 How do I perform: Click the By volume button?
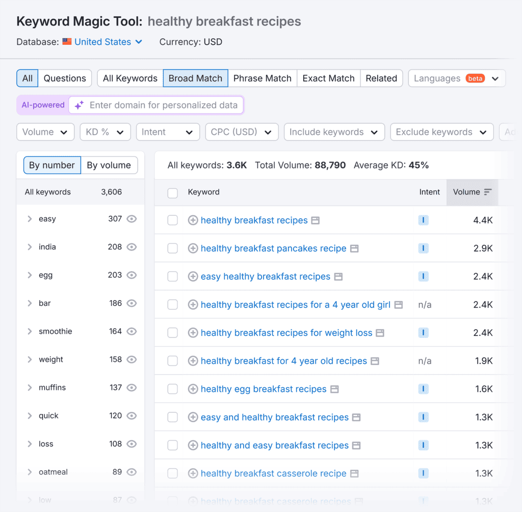109,165
